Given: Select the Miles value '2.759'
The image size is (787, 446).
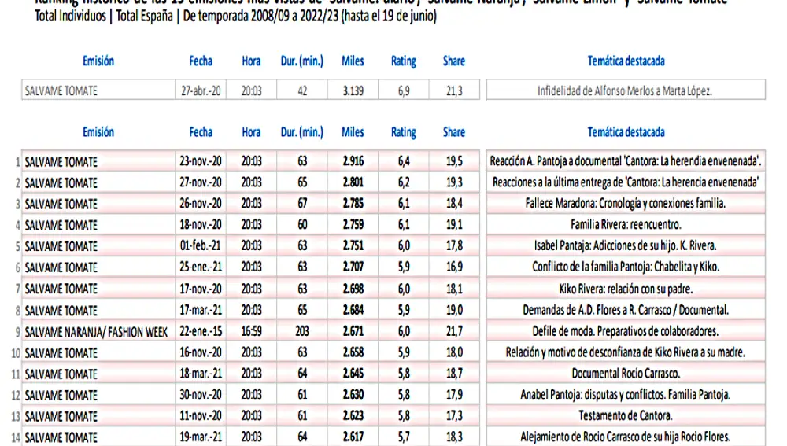Looking at the screenshot, I should point(353,224).
